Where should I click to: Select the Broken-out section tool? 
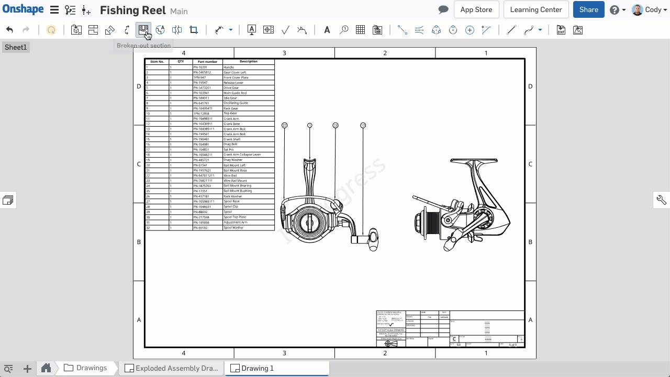[x=144, y=30]
